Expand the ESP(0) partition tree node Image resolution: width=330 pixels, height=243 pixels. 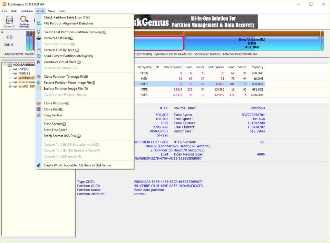[10, 69]
